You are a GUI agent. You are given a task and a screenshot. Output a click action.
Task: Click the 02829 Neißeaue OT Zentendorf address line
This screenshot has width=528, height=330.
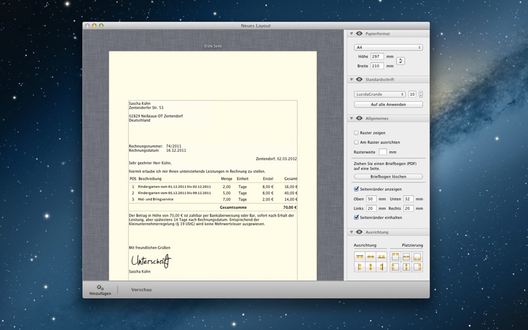pyautogui.click(x=156, y=116)
